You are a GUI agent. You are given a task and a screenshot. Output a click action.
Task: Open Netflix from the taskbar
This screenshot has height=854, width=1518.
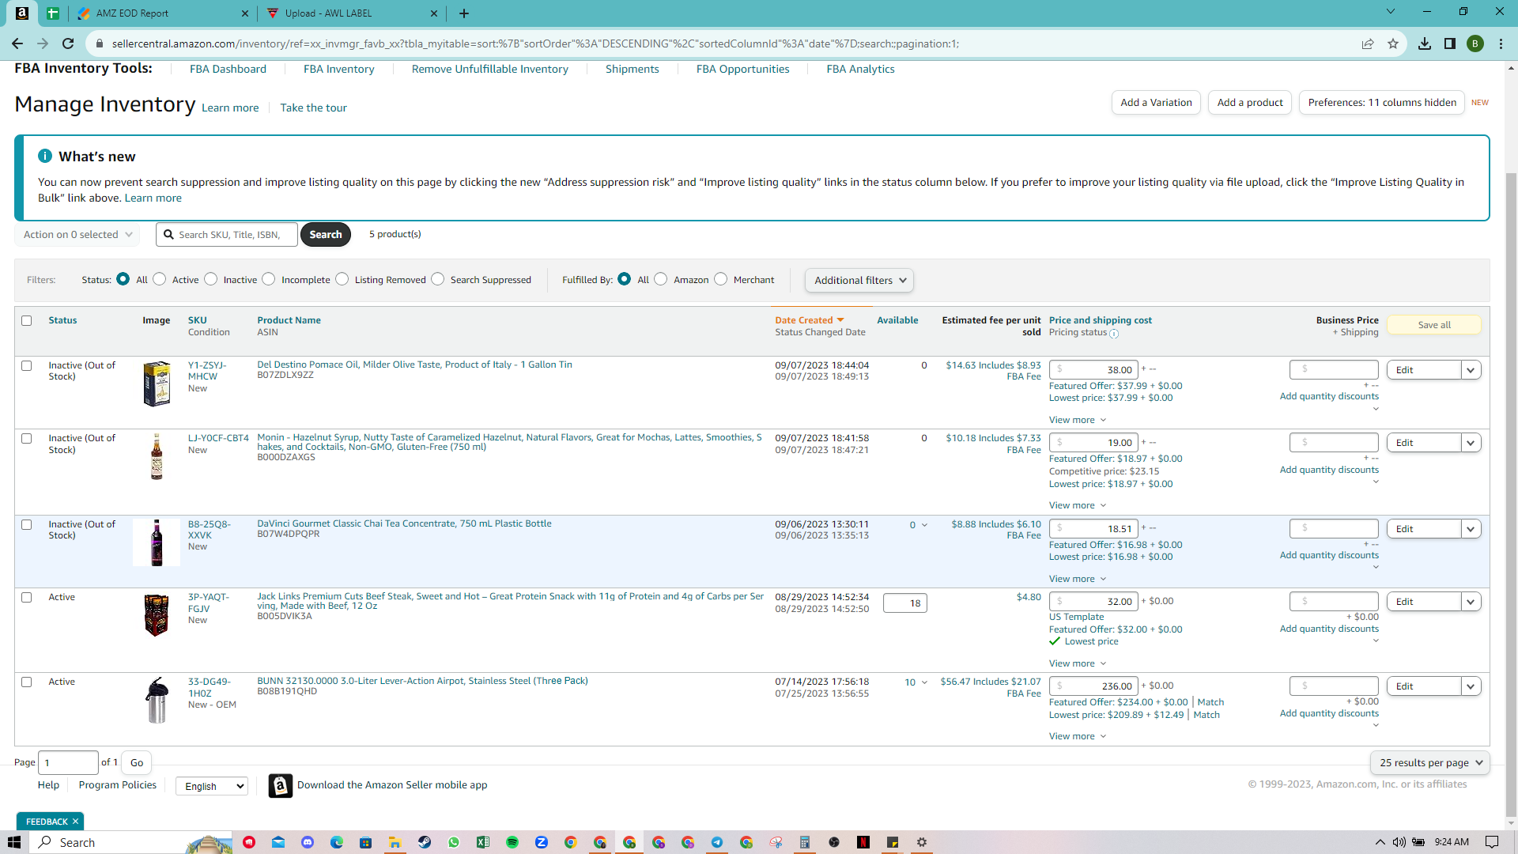863,842
